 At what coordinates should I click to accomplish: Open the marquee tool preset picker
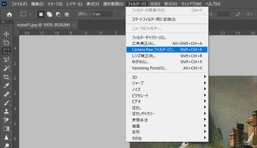[26, 14]
